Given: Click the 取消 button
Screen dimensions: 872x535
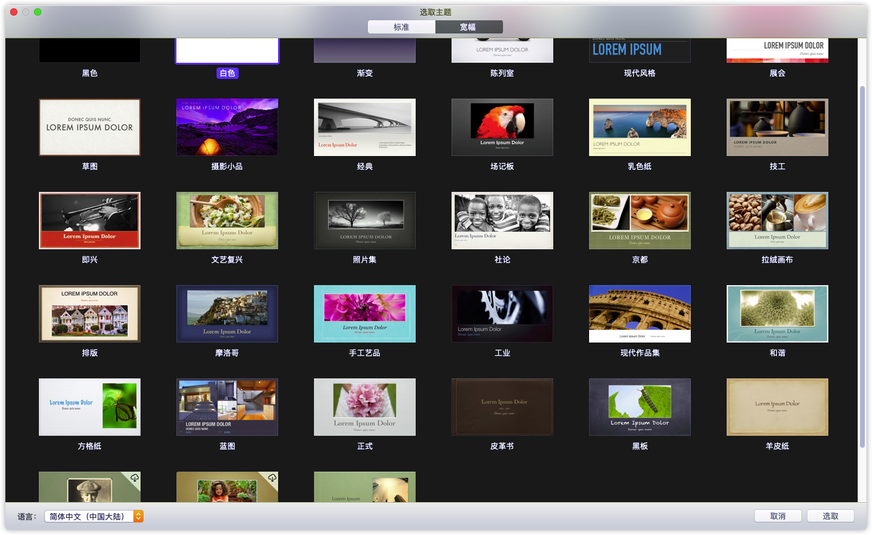Looking at the screenshot, I should click(778, 516).
